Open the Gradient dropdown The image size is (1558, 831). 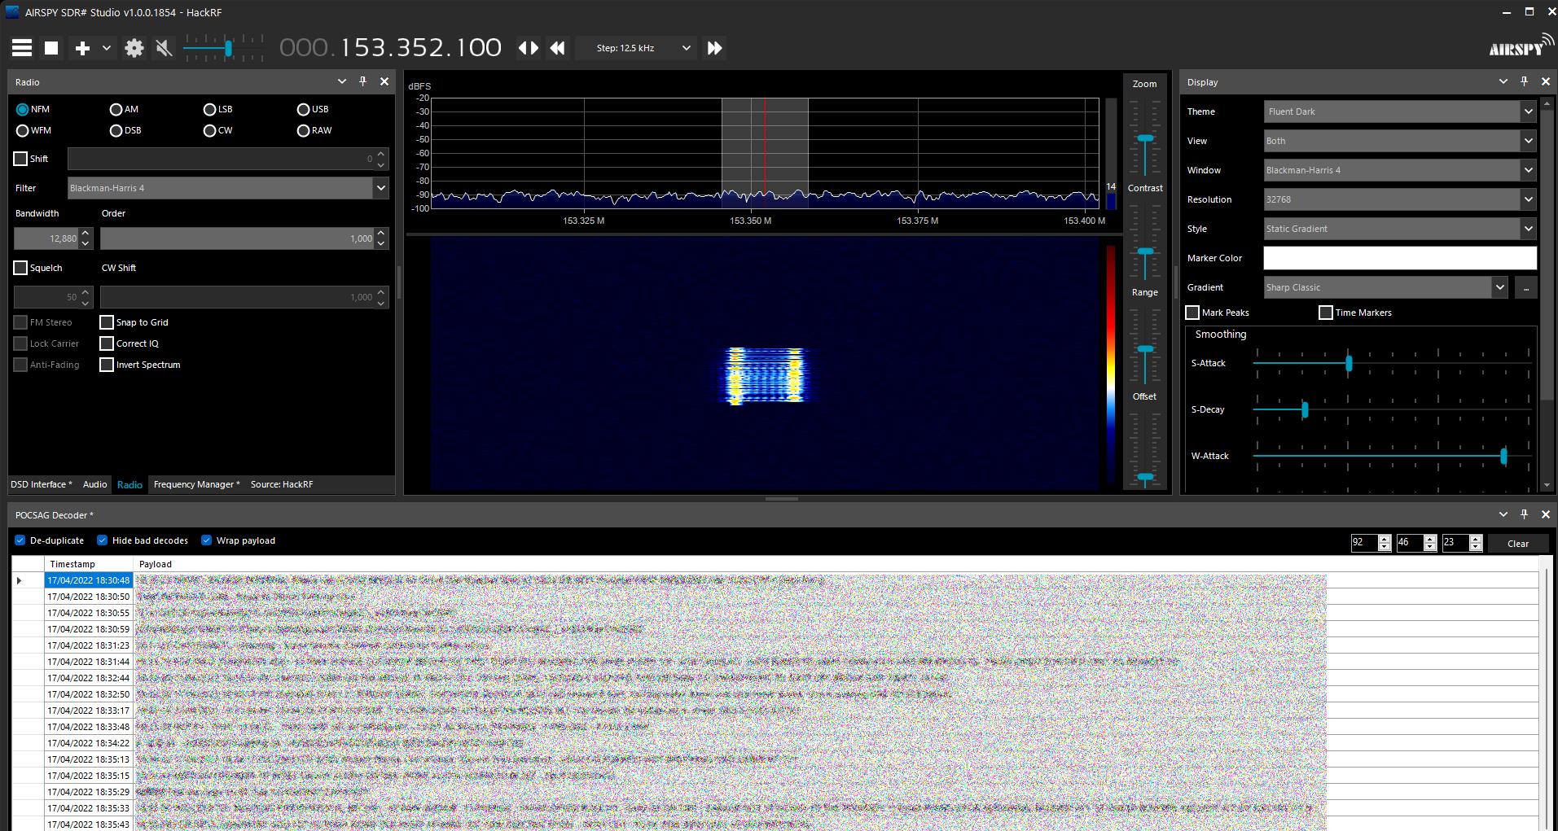click(x=1386, y=287)
